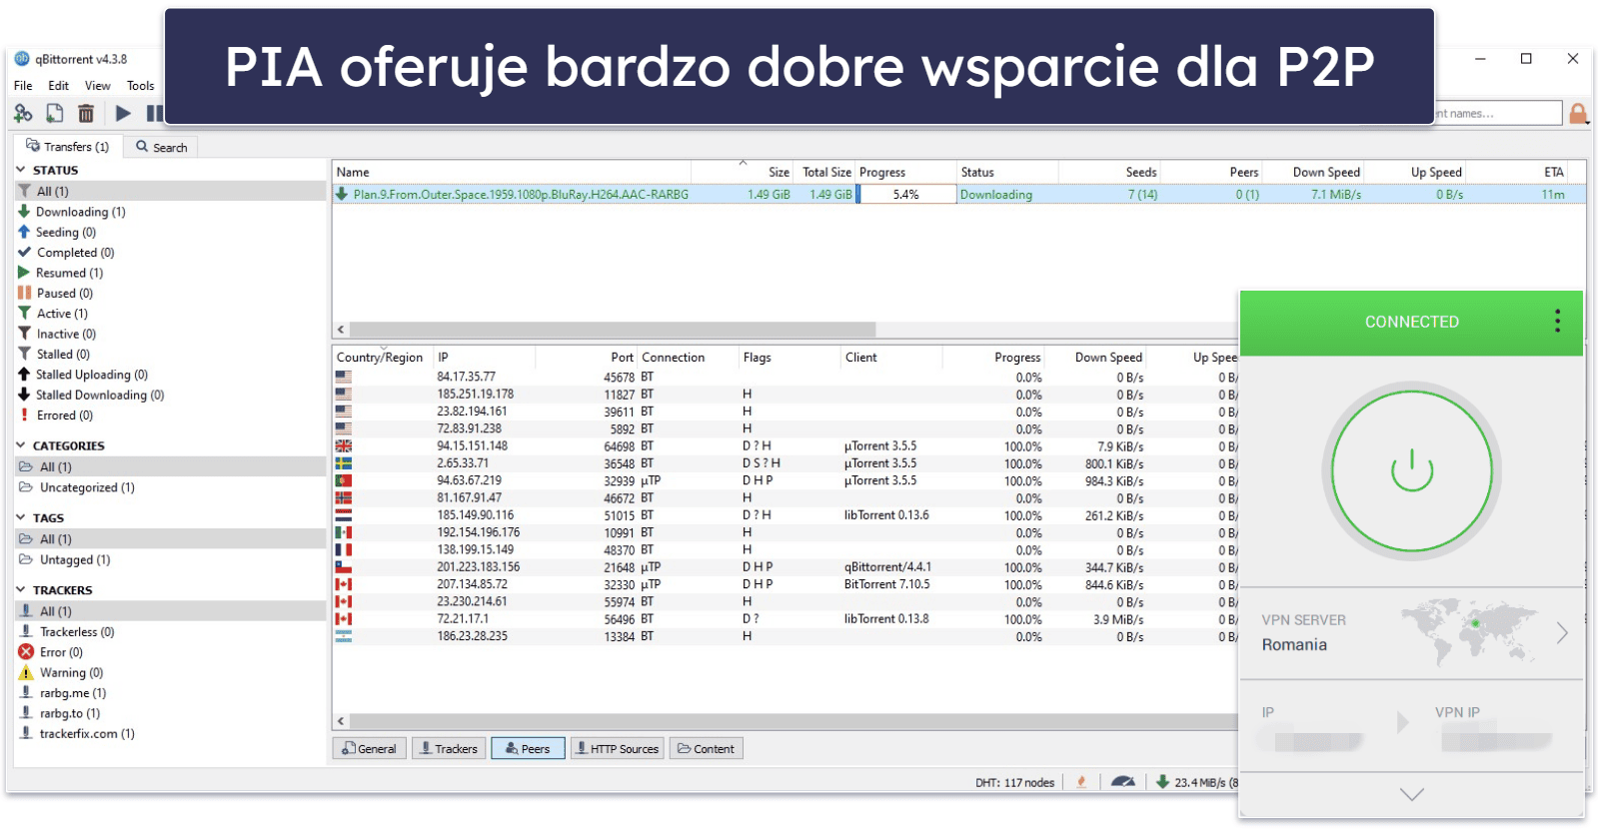Select the rarbg.to (1) tracker
Viewport: 1598px width, 838px height.
pos(170,713)
